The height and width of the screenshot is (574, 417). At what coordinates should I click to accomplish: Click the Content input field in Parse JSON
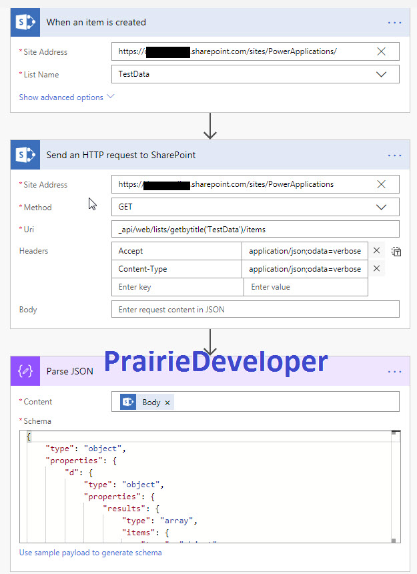[x=256, y=402]
